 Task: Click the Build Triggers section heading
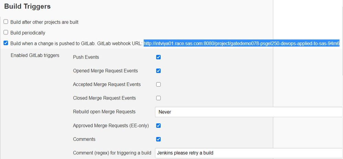(27, 7)
